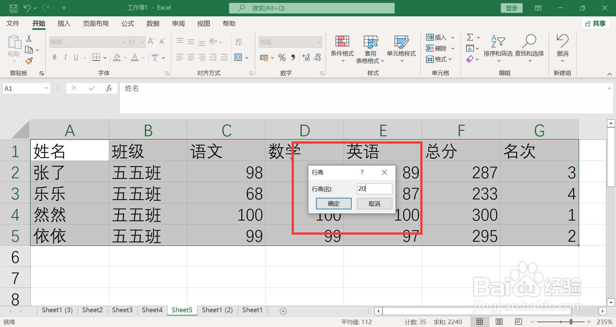Click the Clear eraser icon
Screen dimensions: 616x327
tap(470, 59)
